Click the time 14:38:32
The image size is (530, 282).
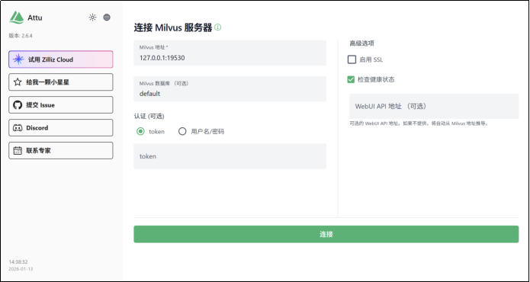18,261
